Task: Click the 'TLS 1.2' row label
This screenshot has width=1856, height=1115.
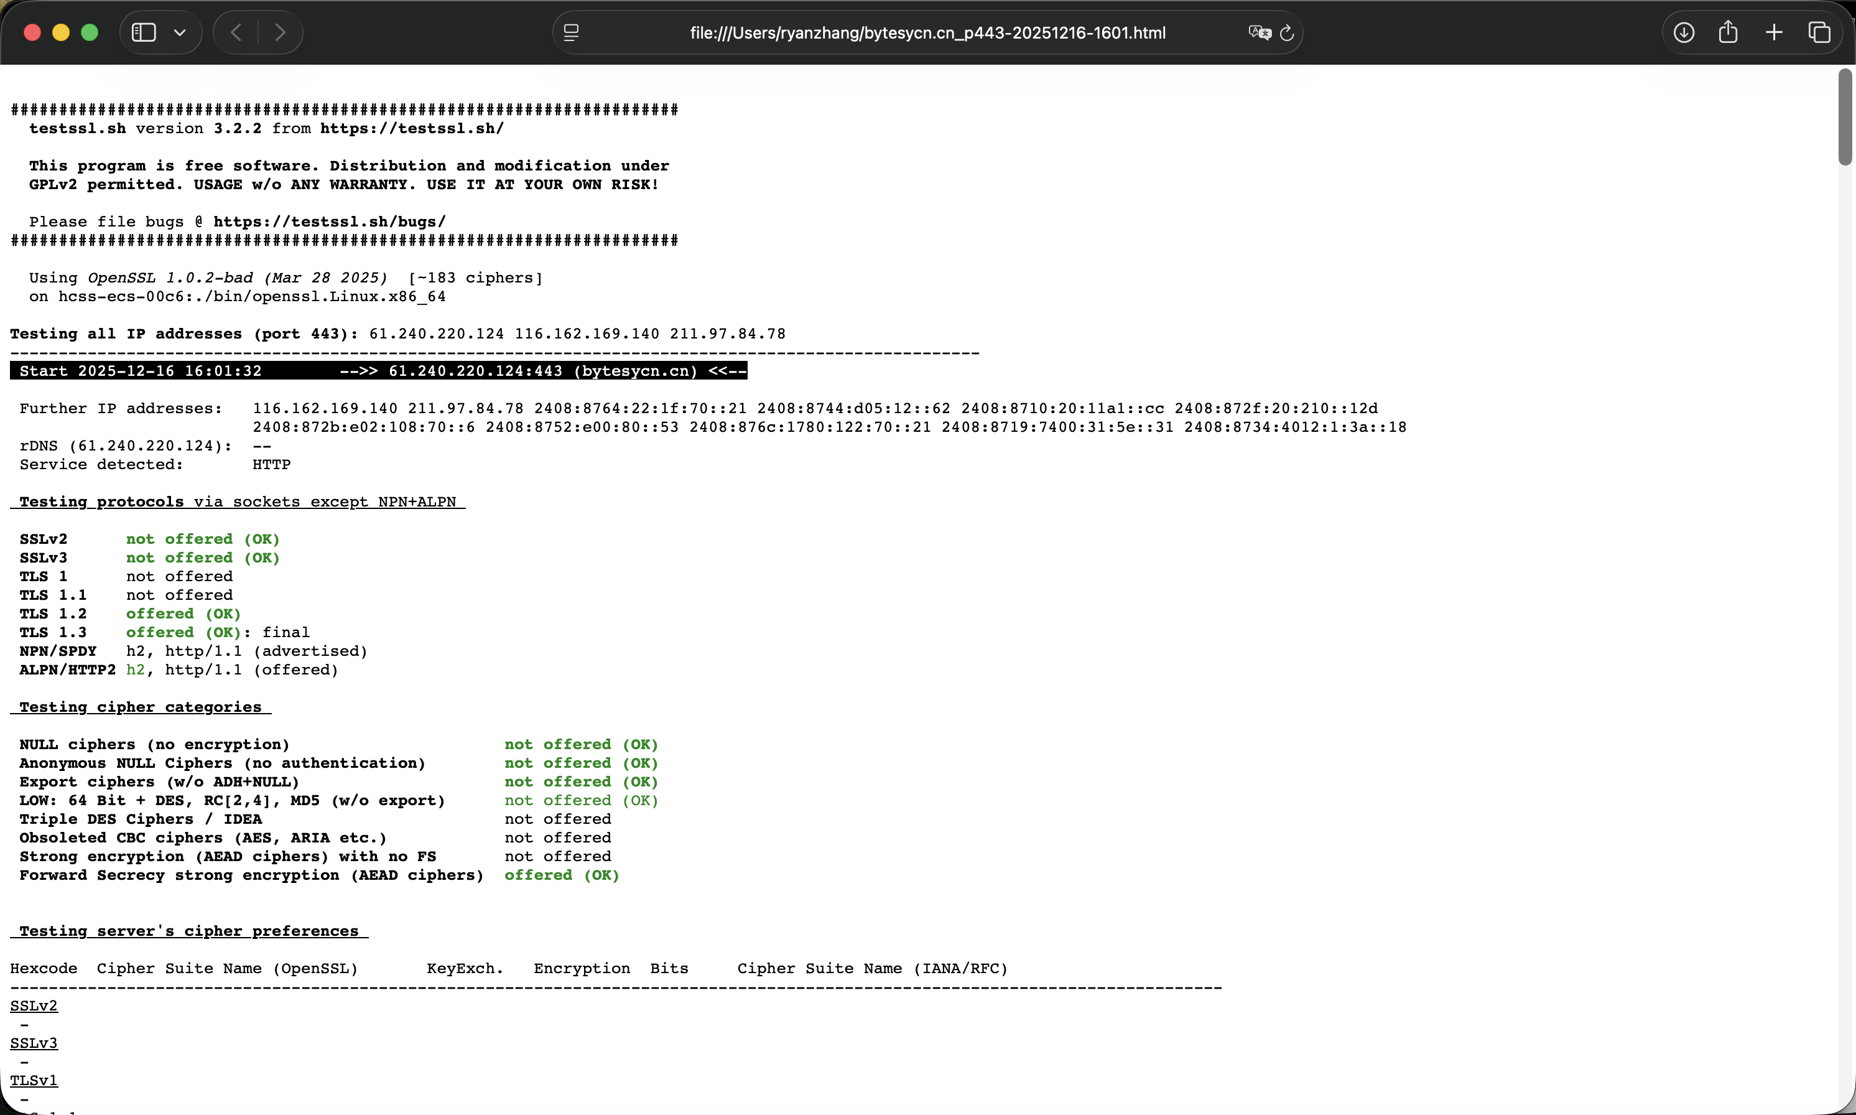Action: pos(53,614)
